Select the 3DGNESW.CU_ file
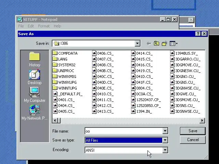Viewport: 219px width, 164px height. (185, 71)
